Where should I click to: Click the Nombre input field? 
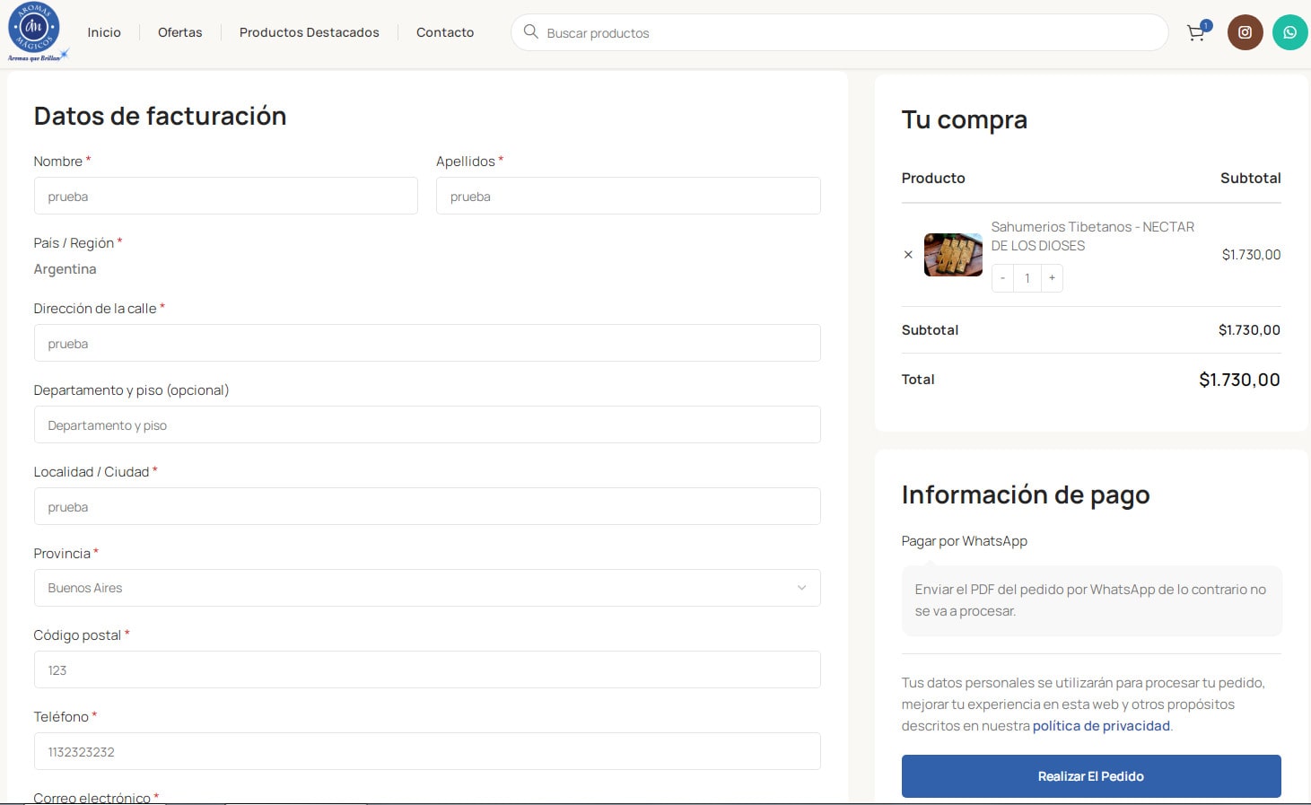[225, 197]
